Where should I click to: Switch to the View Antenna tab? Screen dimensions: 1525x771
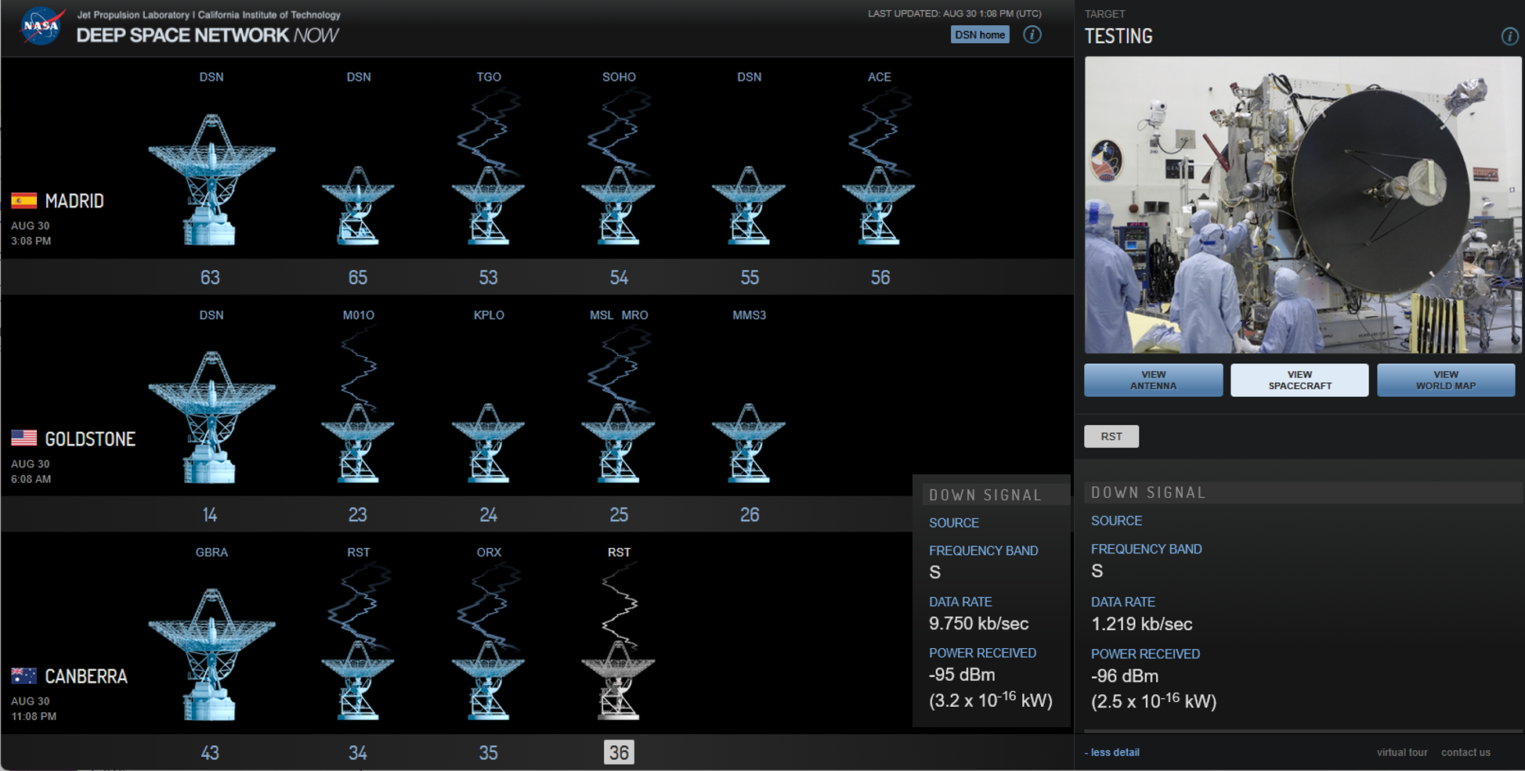[1153, 380]
